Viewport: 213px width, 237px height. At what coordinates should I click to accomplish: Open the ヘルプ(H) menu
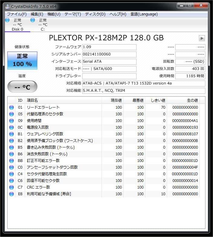(118, 14)
